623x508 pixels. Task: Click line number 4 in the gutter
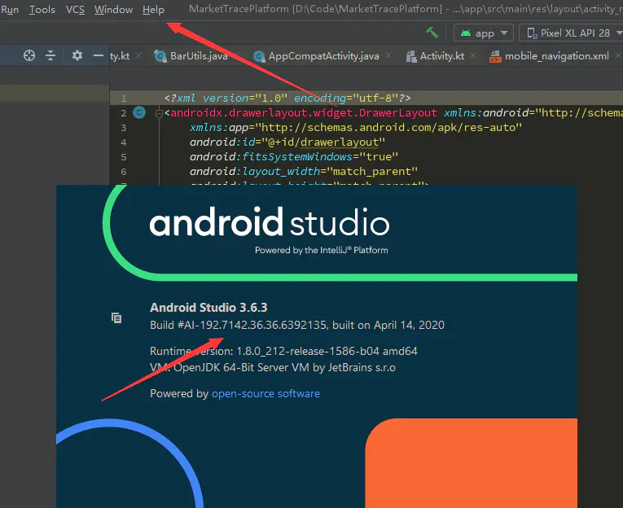coord(124,142)
